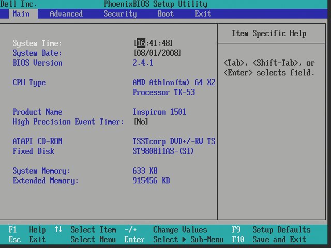Screen dimensions: 331x248
Task: Switch to the Security tab
Action: (x=120, y=14)
